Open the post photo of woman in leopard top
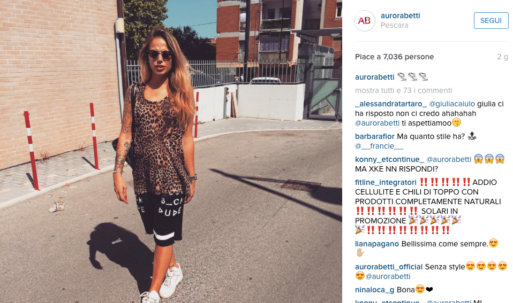The width and height of the screenshot is (513, 303). 171,152
